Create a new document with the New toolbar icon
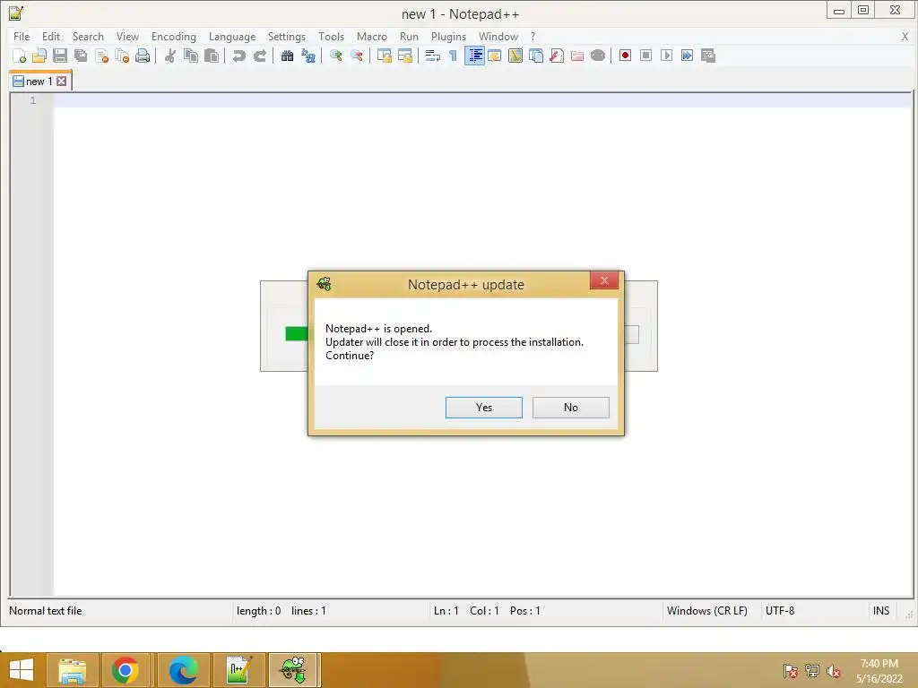 pos(19,56)
